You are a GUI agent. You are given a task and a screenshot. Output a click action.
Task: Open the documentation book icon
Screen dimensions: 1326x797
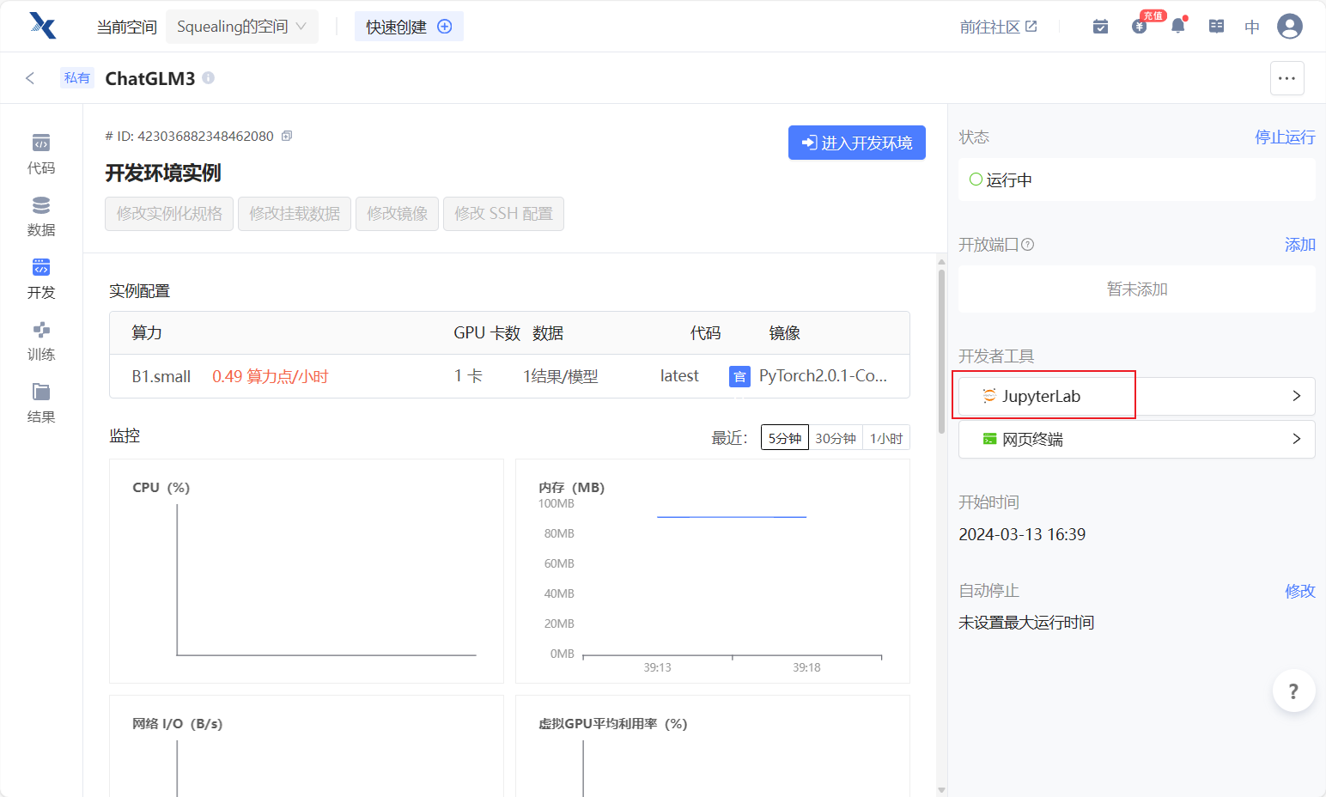coord(1216,27)
